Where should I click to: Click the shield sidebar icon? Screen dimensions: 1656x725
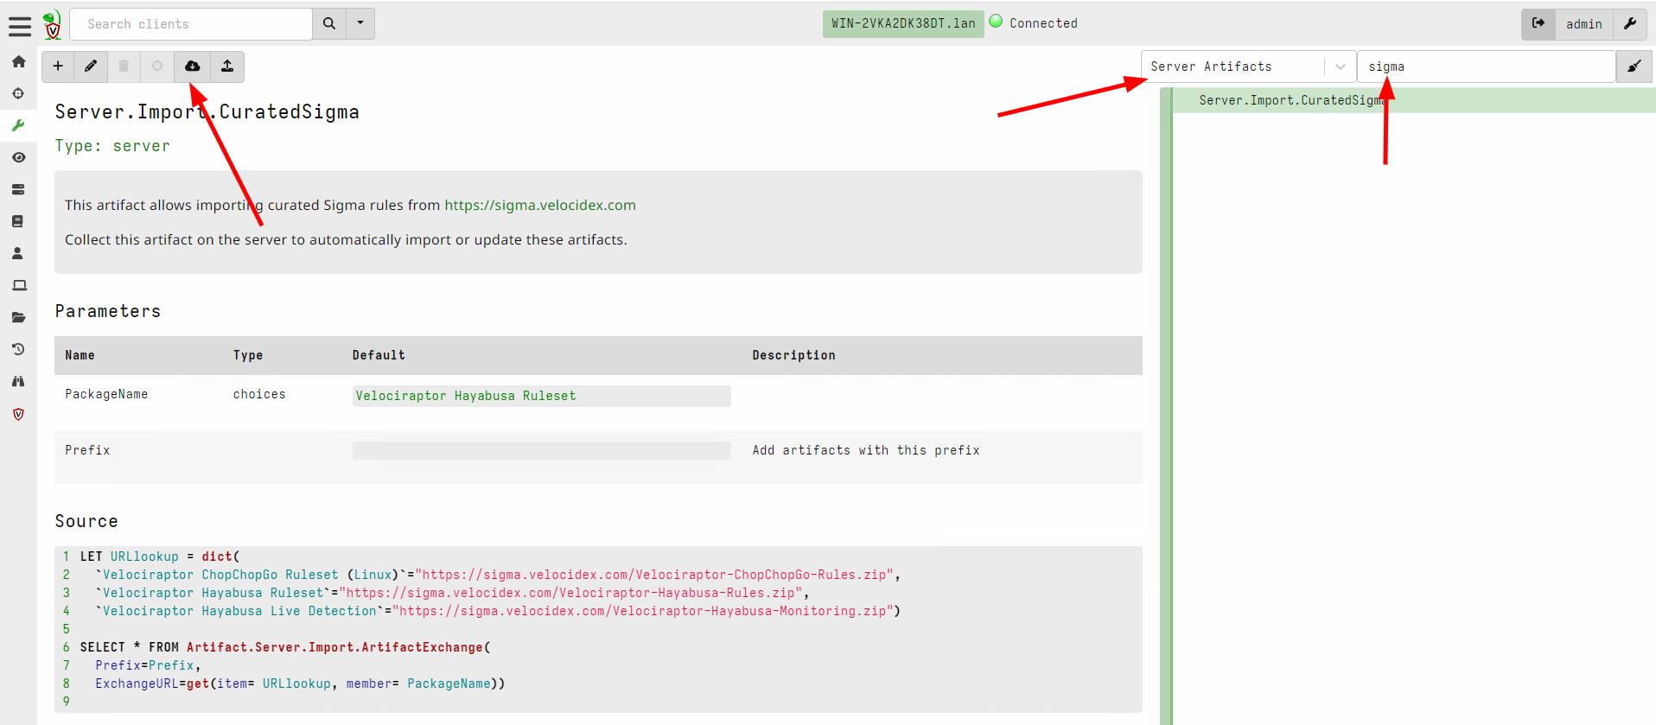pyautogui.click(x=18, y=414)
